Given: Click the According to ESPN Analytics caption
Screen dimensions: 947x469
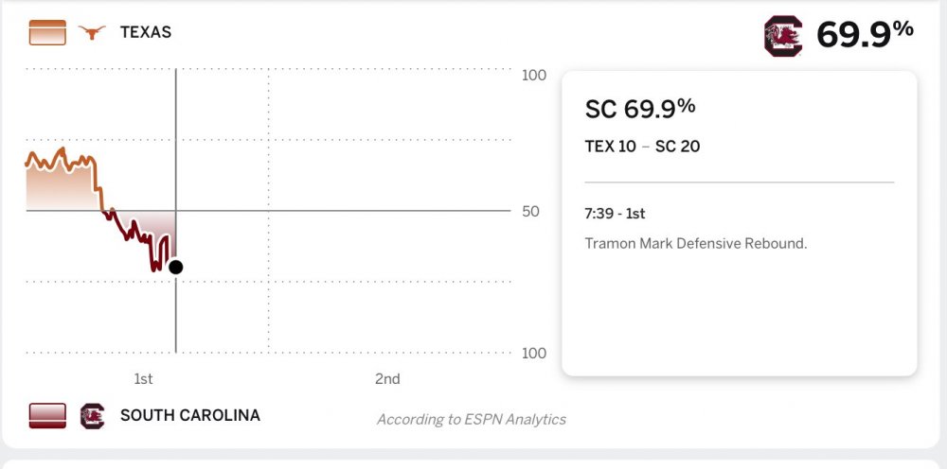Looking at the screenshot, I should (471, 420).
